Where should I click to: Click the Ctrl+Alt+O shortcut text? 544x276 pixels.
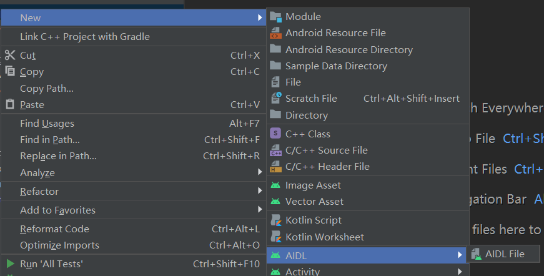[235, 245]
